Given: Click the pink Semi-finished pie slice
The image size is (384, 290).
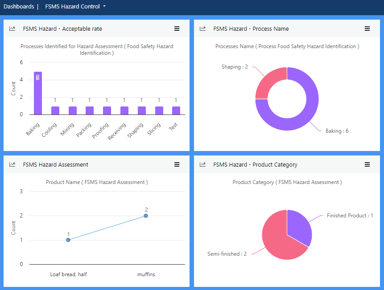Looking at the screenshot, I should pyautogui.click(x=277, y=241).
